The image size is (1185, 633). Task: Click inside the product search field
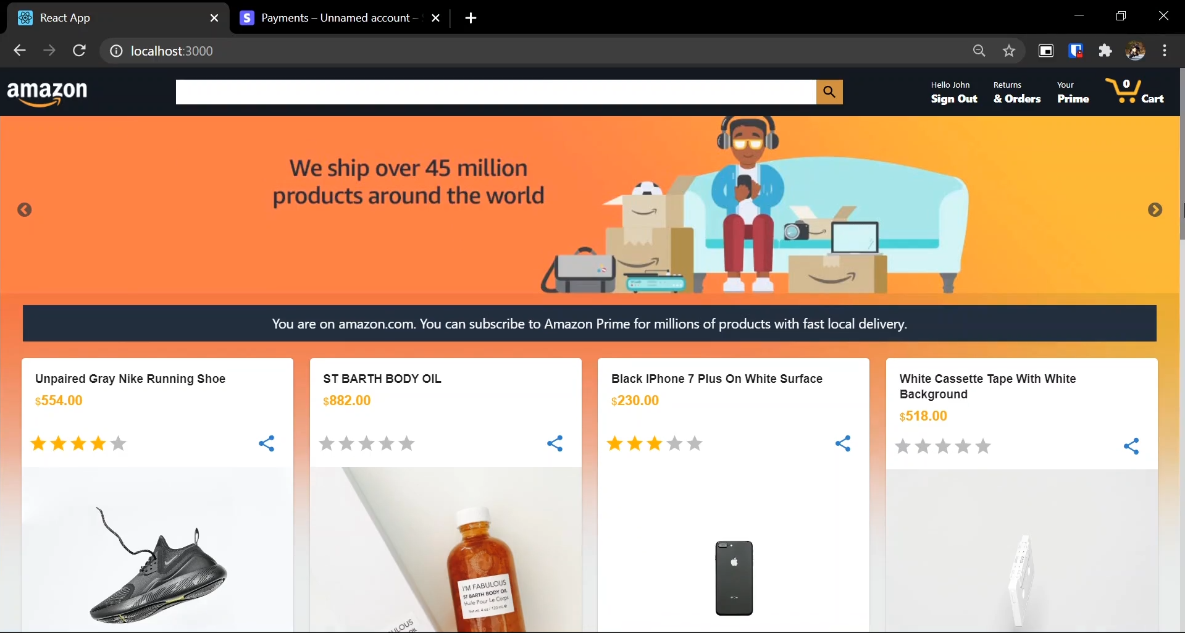tap(494, 91)
